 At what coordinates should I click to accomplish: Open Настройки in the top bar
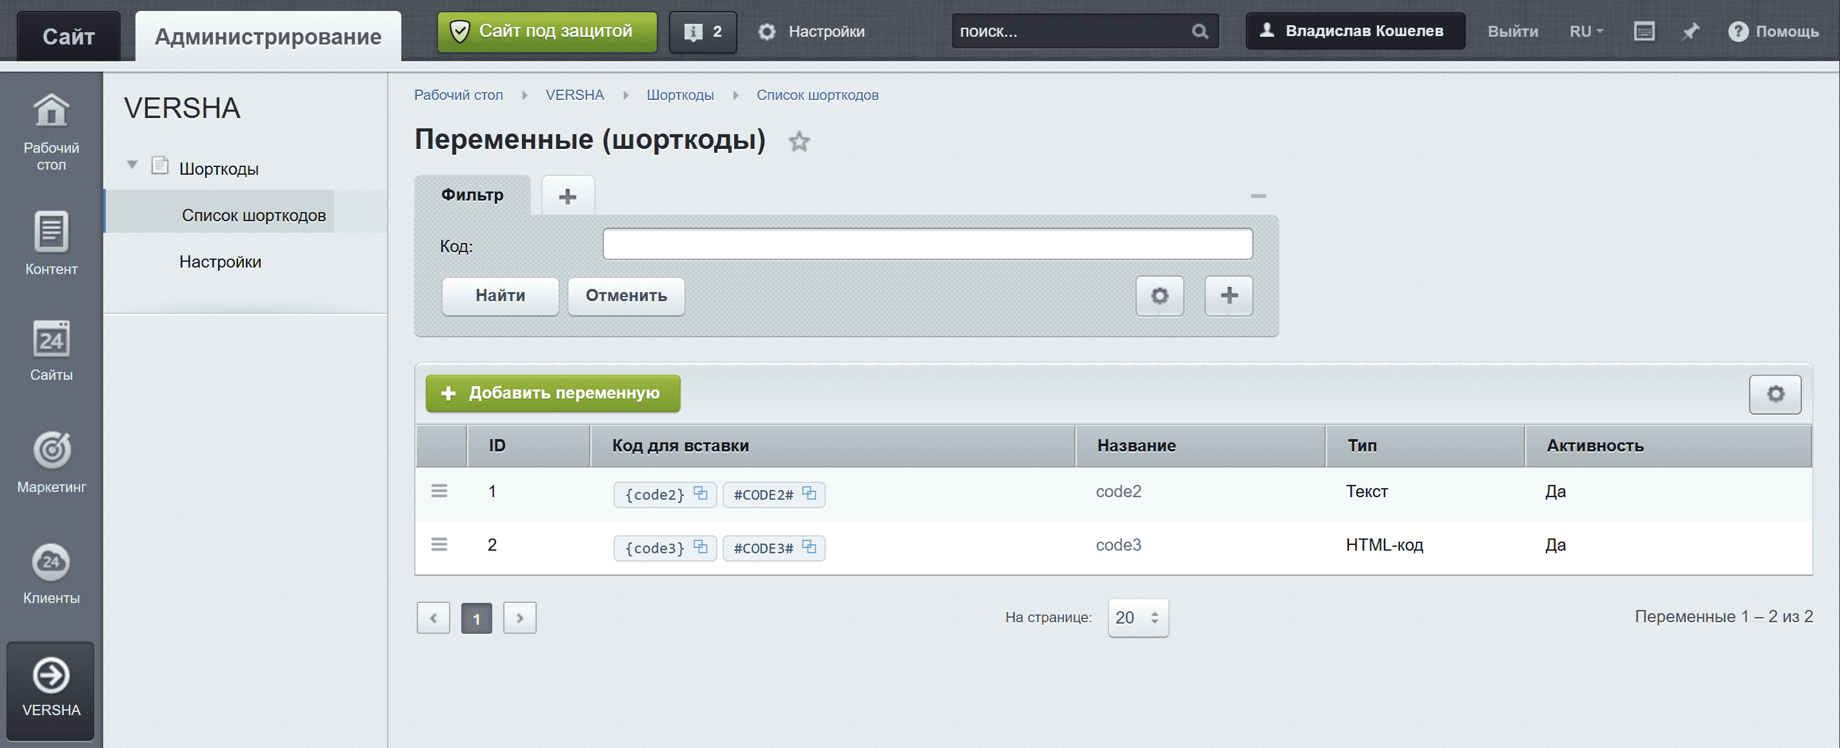click(811, 32)
